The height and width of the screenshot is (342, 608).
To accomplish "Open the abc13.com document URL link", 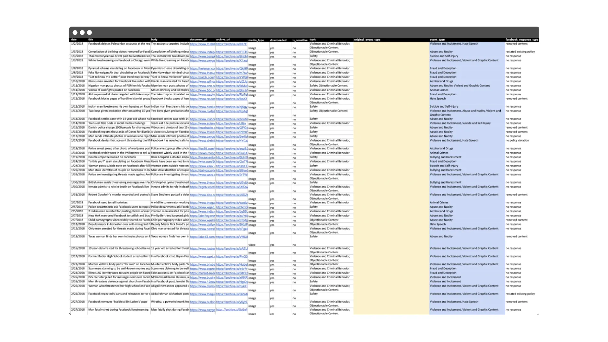I will 202,237.
